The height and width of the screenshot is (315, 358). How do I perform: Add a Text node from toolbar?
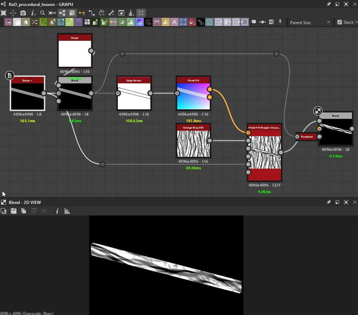[x=174, y=22]
